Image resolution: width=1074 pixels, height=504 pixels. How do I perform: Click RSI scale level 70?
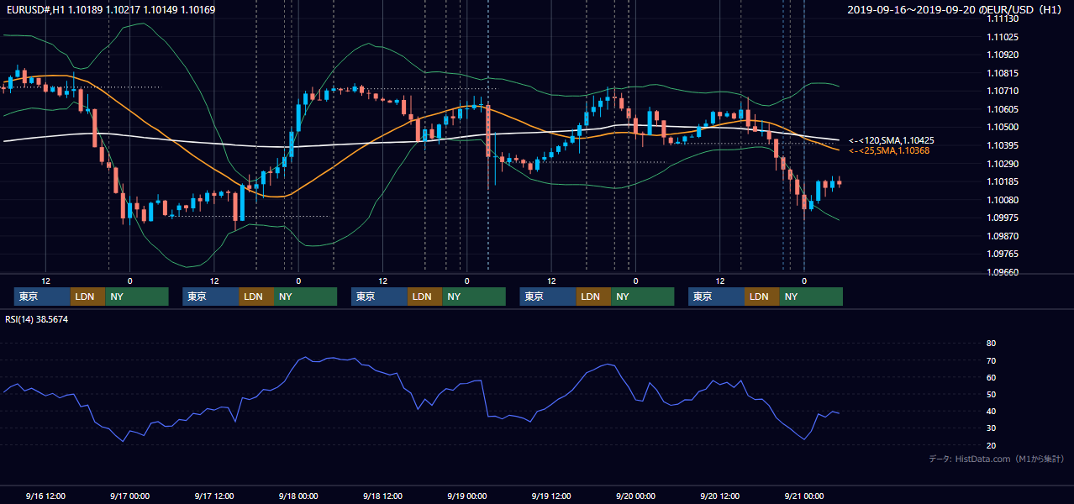[x=992, y=360]
